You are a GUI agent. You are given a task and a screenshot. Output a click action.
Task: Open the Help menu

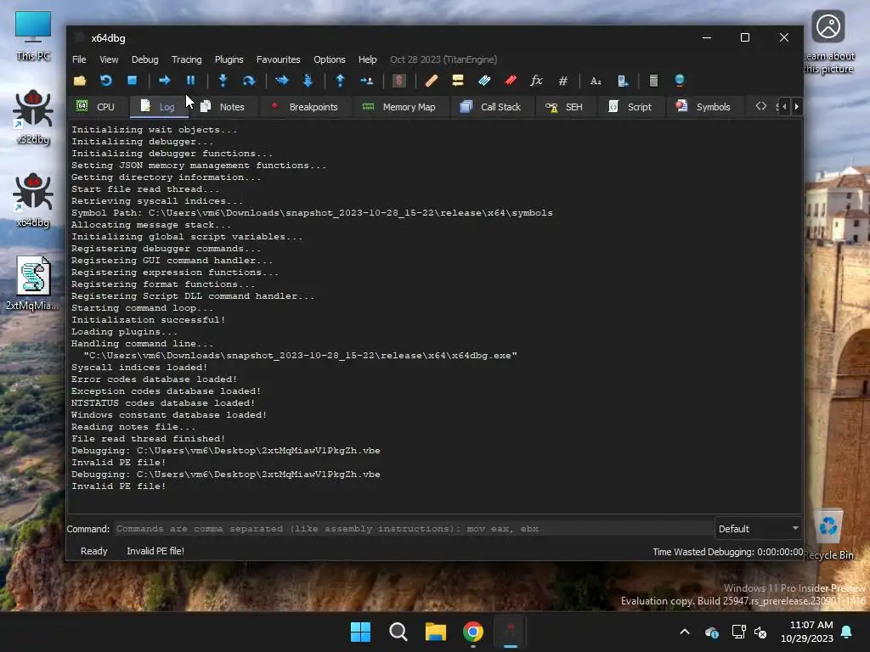pos(367,59)
